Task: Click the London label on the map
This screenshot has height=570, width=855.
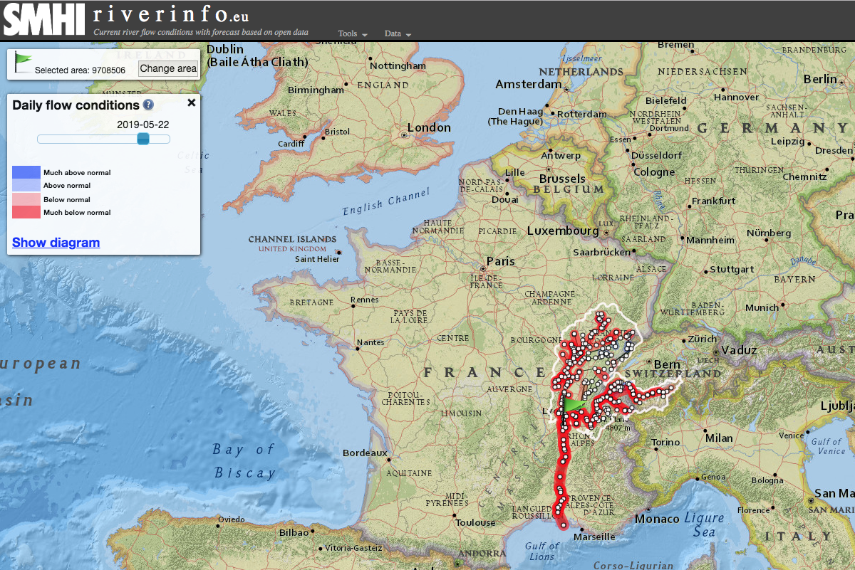Action: click(429, 127)
